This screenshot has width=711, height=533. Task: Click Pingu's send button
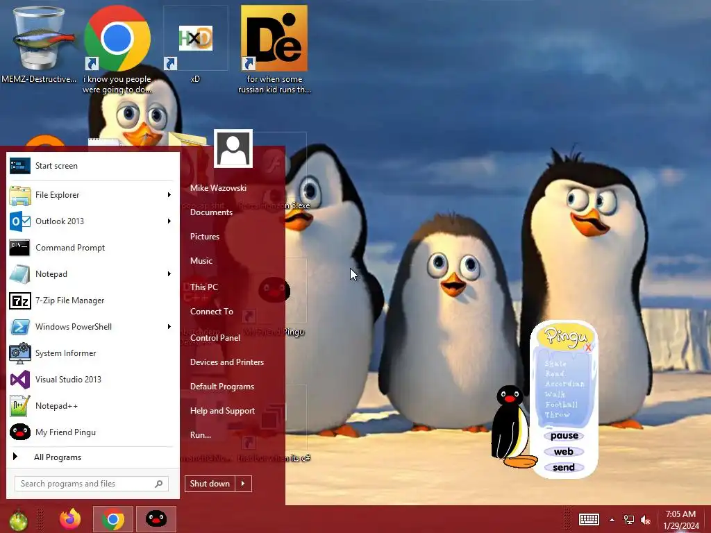click(x=564, y=468)
